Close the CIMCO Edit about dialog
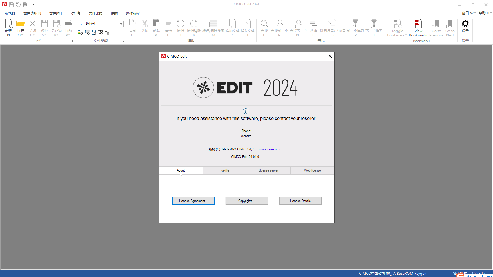This screenshot has width=493, height=277. coord(330,56)
